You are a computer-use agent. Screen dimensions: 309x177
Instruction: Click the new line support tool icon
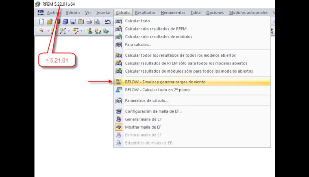(98, 31)
